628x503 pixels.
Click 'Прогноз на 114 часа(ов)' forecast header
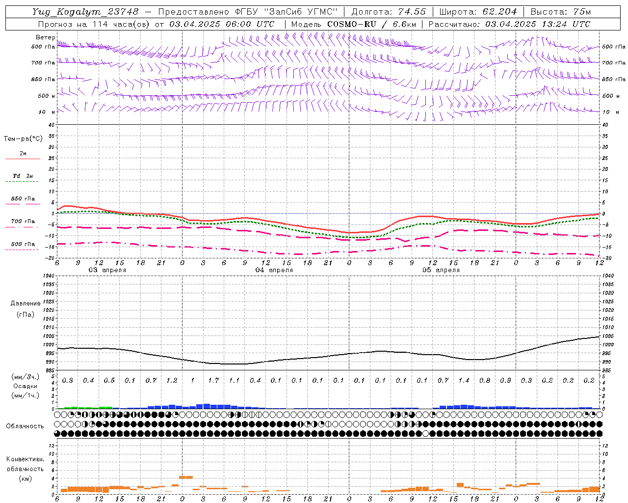point(95,24)
